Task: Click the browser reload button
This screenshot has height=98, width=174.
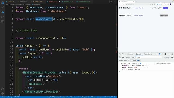Action: tap(124, 4)
